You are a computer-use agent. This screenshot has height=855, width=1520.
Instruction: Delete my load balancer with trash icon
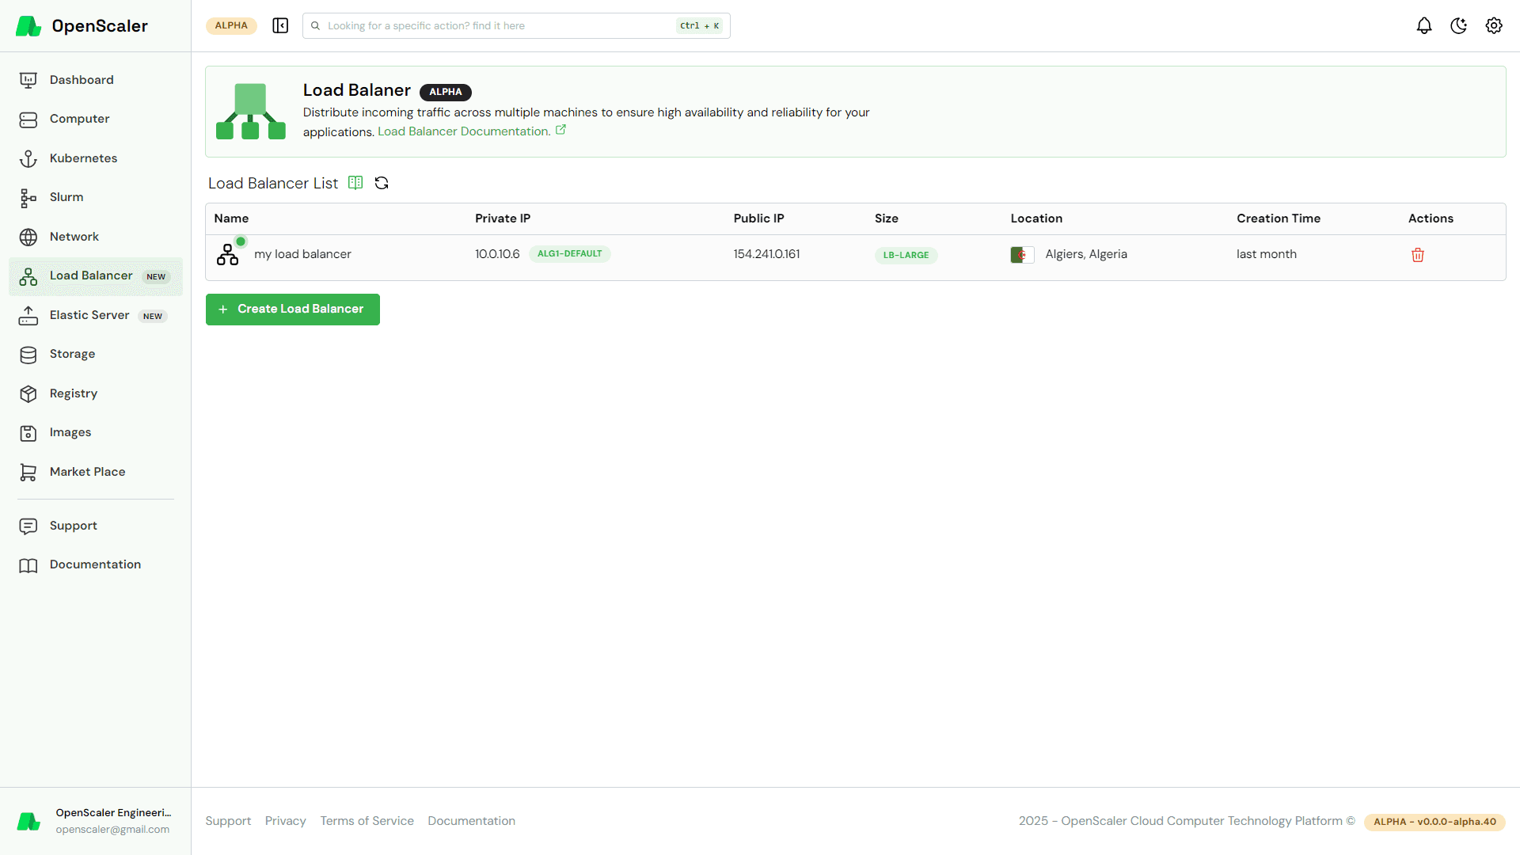tap(1417, 255)
